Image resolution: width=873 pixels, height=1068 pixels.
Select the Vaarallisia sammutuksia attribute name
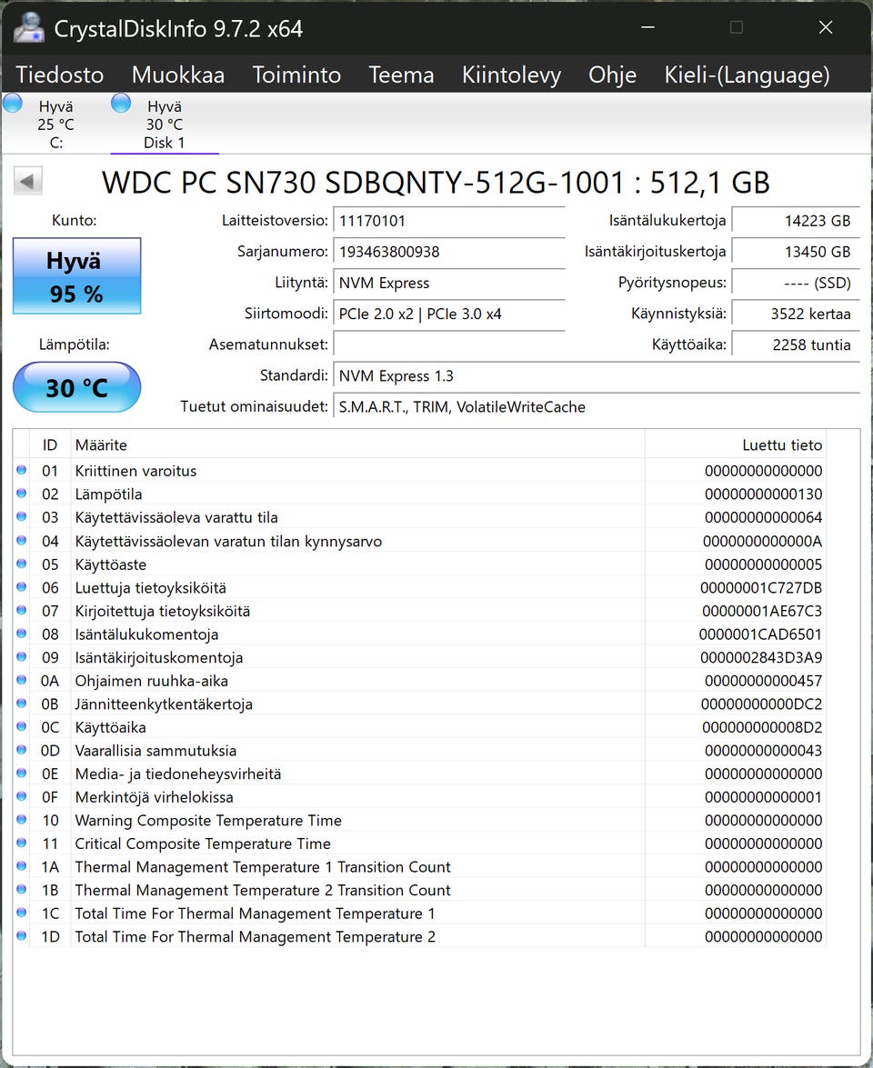156,750
